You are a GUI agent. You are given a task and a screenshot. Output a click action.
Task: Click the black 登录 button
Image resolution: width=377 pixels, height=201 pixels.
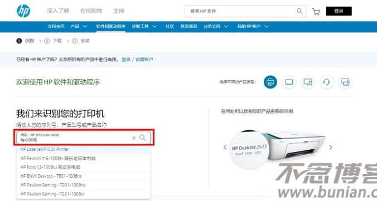point(339,11)
